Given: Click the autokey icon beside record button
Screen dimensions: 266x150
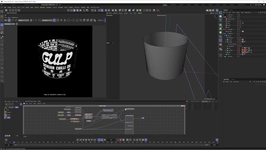Looking at the screenshot, I should tap(123, 140).
